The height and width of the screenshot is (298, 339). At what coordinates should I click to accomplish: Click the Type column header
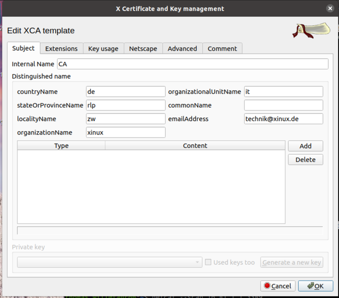pyautogui.click(x=61, y=146)
